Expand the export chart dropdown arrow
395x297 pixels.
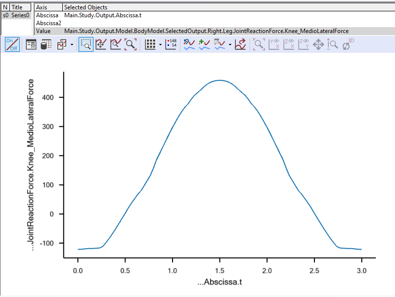point(72,45)
